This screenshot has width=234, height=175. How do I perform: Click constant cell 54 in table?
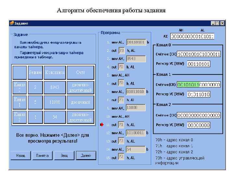[55, 117]
